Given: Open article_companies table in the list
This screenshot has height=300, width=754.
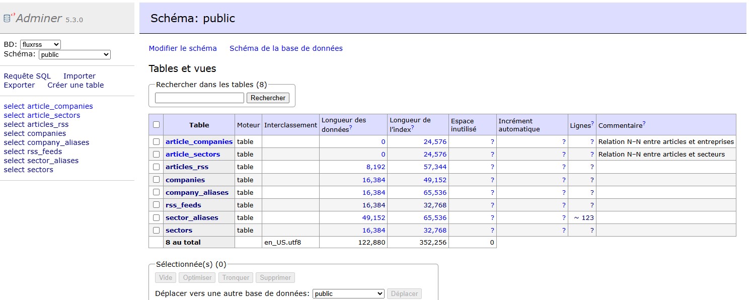Looking at the screenshot, I should pyautogui.click(x=199, y=142).
